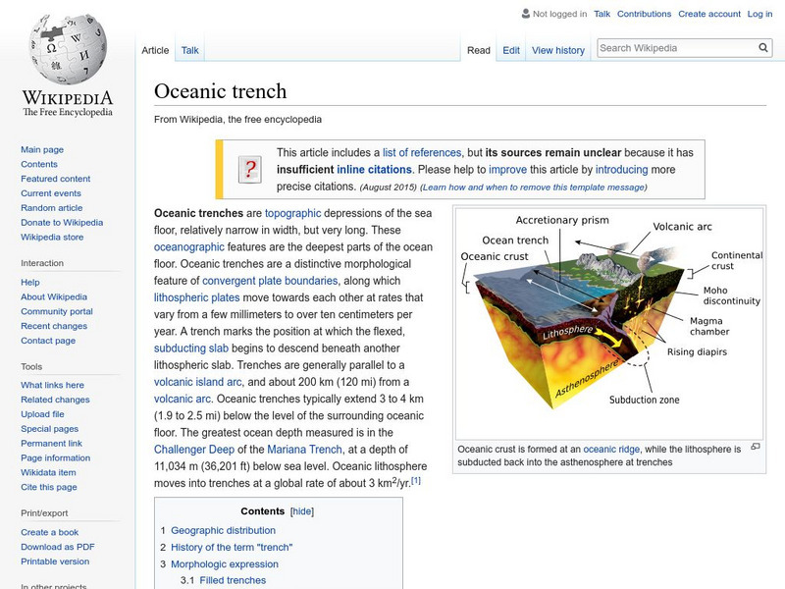Click the enlarge icon on image caption

pos(756,447)
